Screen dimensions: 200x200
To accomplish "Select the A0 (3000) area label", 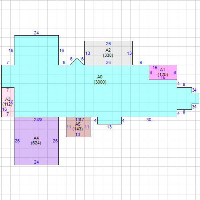I will click(100, 80).
